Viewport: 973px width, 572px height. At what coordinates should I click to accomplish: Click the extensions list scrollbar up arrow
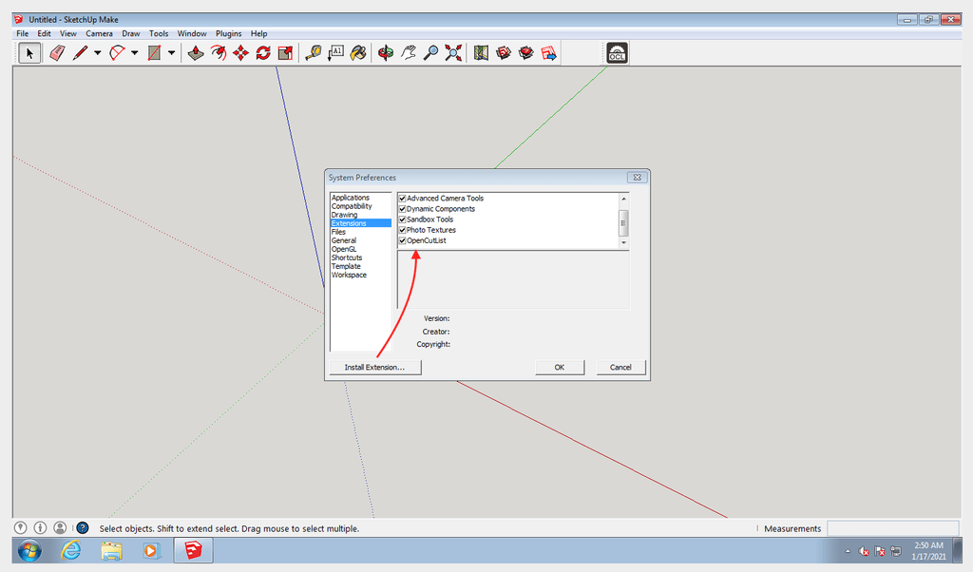click(623, 199)
